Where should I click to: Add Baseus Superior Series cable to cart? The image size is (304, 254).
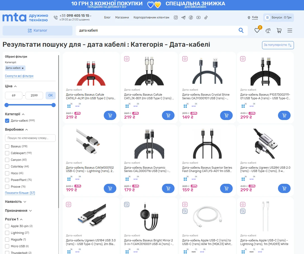226,188
